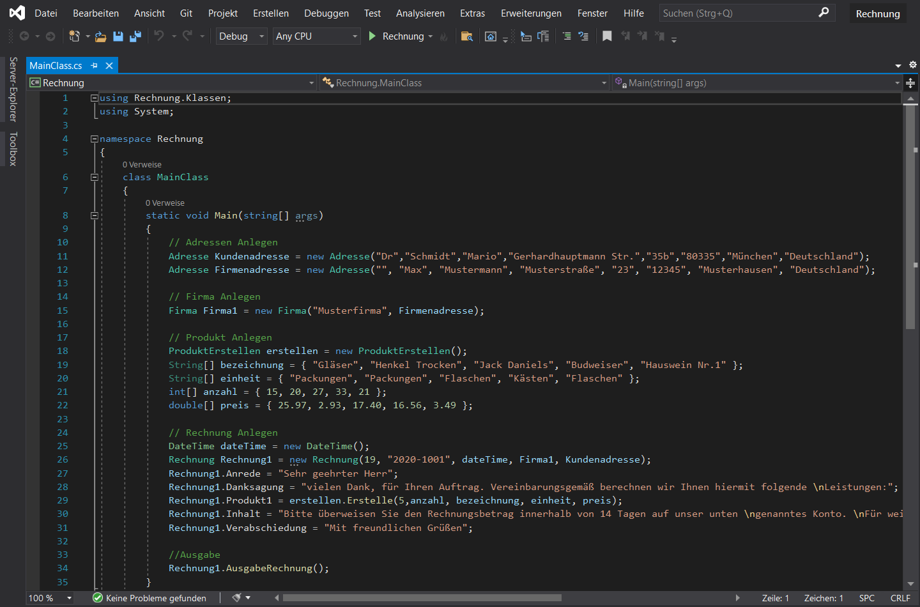This screenshot has height=607, width=920.
Task: Open the Bearbeiten menu
Action: coord(96,13)
